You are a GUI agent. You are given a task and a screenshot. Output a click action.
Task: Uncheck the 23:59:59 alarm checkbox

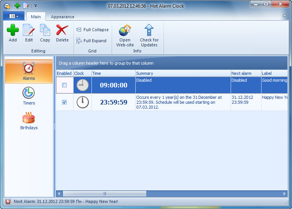64,102
